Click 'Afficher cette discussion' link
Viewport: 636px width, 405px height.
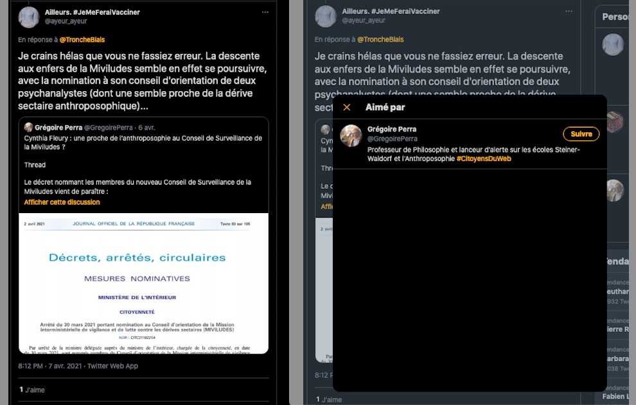coord(62,202)
